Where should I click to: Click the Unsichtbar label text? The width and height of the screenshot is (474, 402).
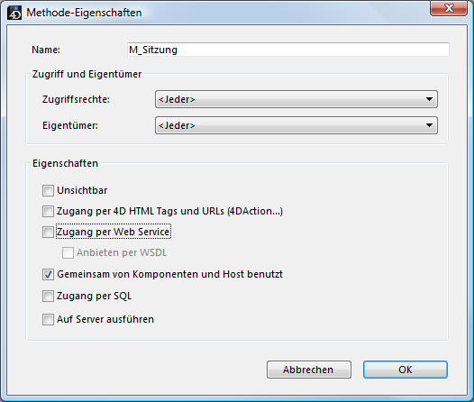(x=82, y=190)
